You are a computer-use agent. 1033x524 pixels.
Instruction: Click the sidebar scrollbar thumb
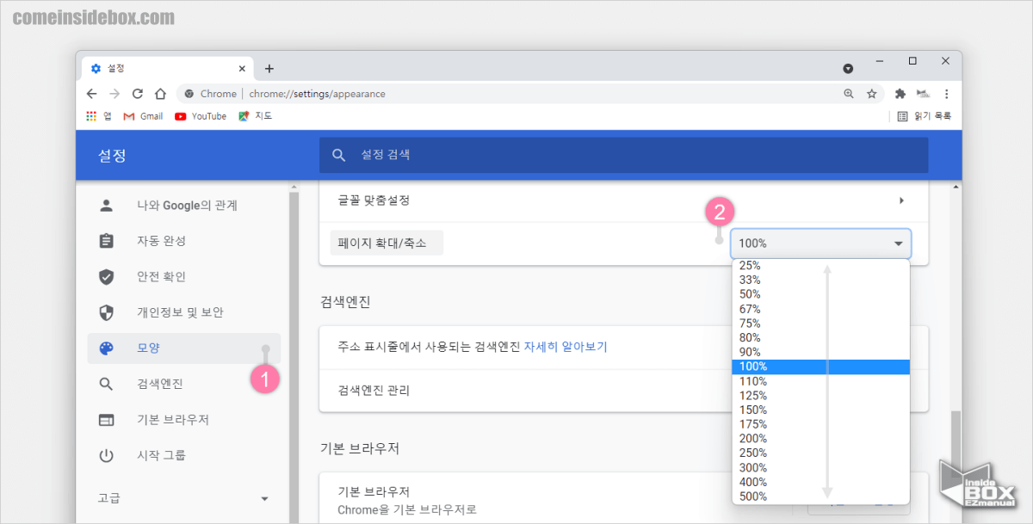[x=294, y=356]
